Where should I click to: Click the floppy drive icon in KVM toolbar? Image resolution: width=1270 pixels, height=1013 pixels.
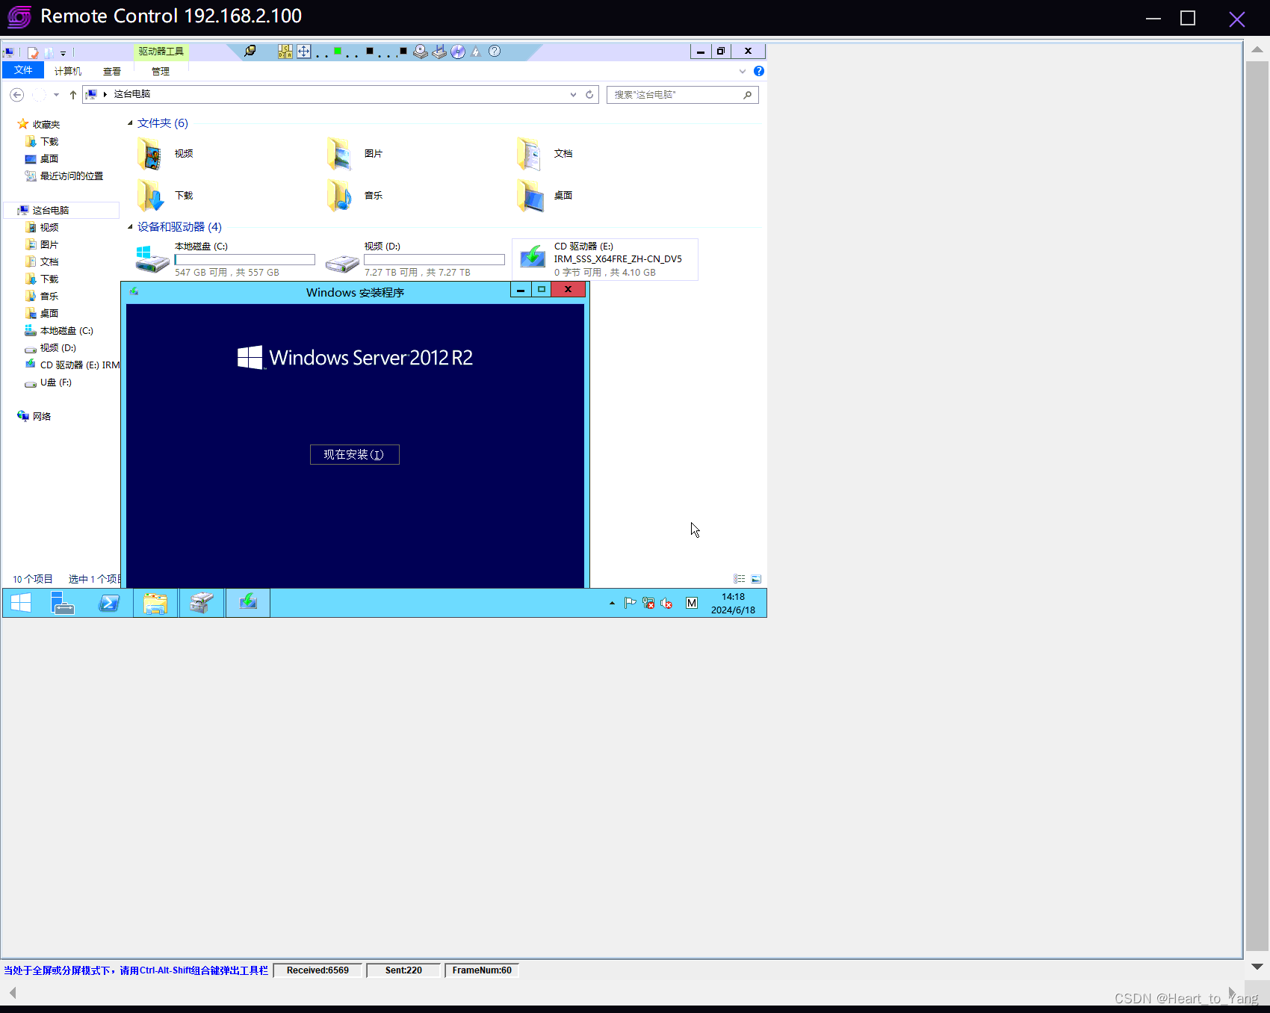[421, 52]
